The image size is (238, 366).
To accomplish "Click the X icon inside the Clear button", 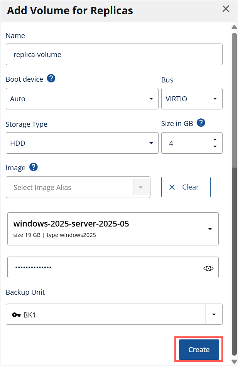I will pos(172,187).
